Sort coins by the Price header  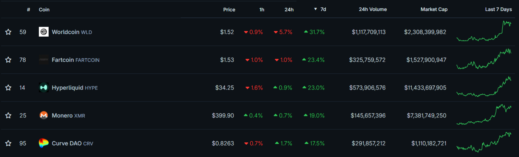(229, 10)
